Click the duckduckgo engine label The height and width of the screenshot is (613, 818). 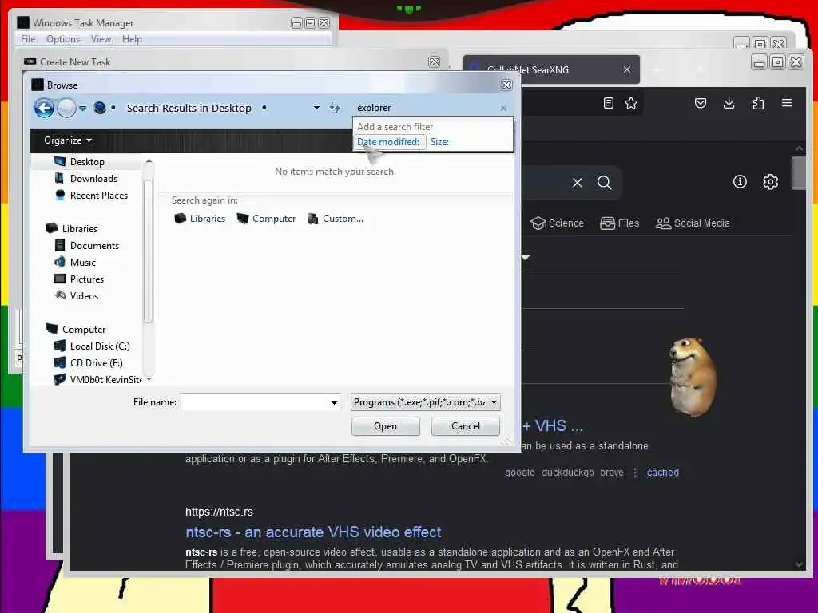pyautogui.click(x=568, y=473)
